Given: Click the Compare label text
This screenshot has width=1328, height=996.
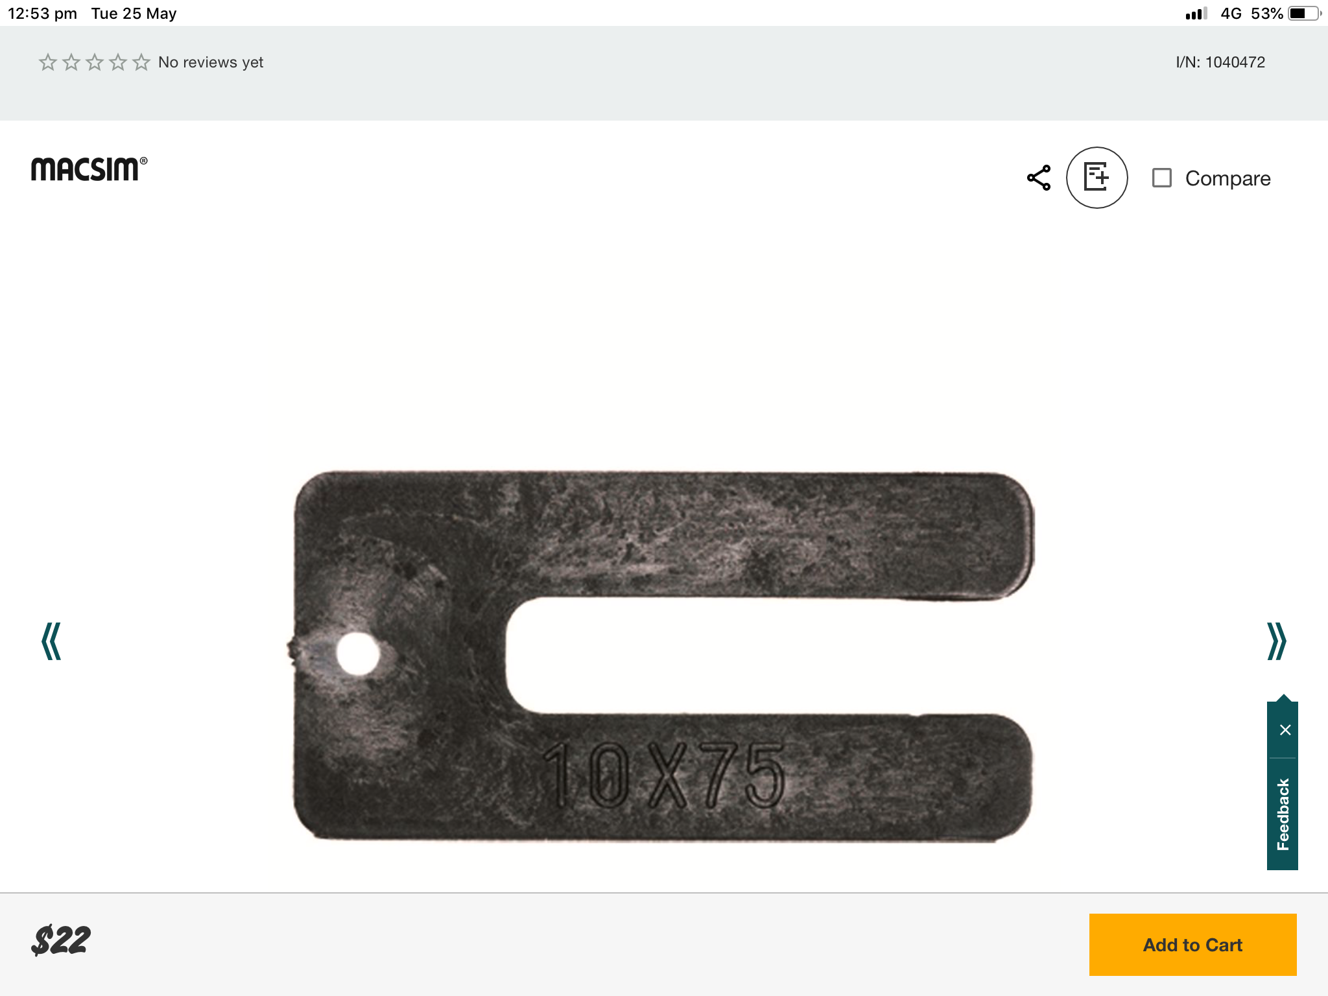Looking at the screenshot, I should click(1227, 178).
